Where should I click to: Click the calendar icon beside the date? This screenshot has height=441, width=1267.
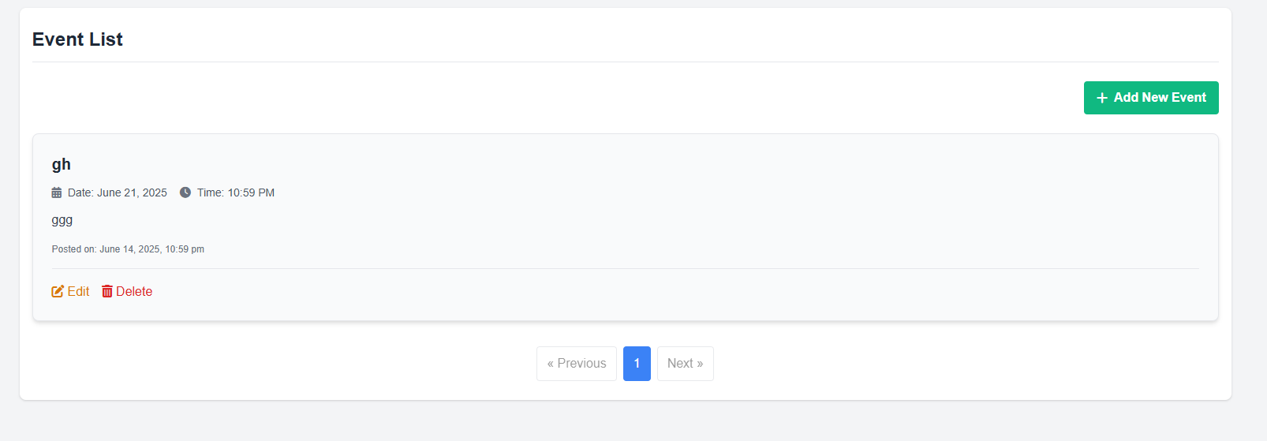coord(57,192)
